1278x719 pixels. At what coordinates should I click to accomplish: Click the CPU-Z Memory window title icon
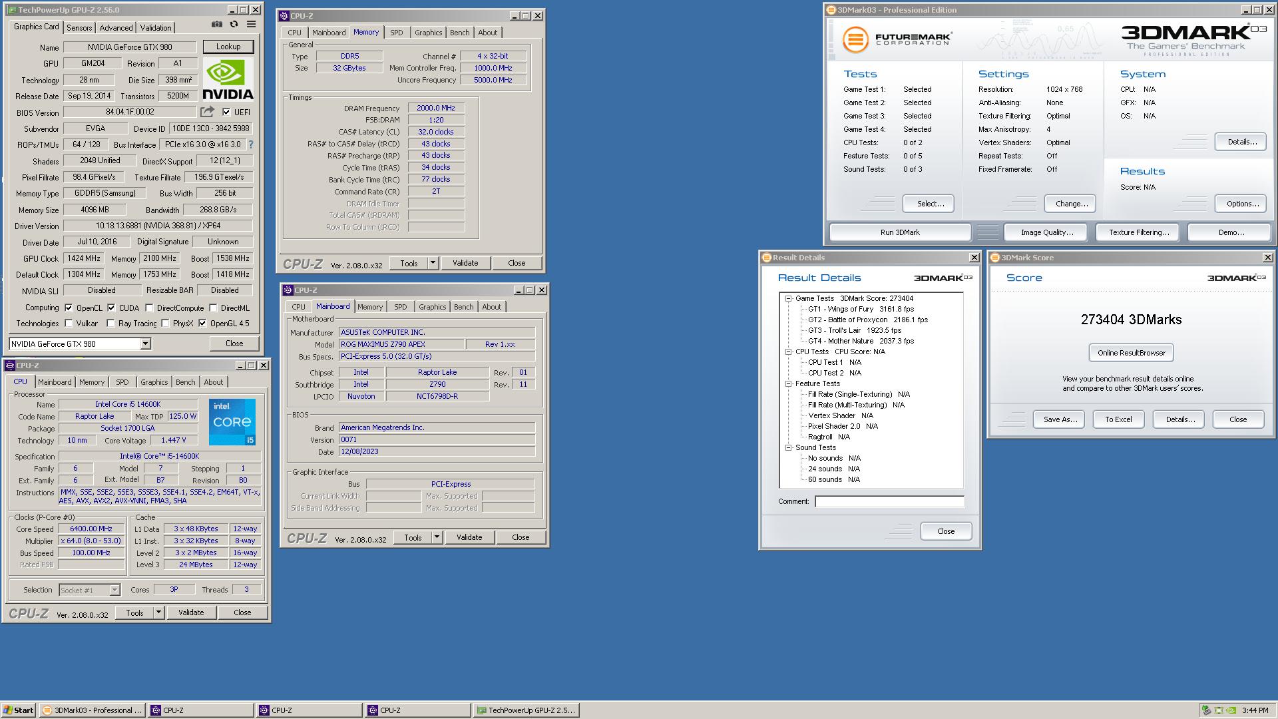[284, 16]
